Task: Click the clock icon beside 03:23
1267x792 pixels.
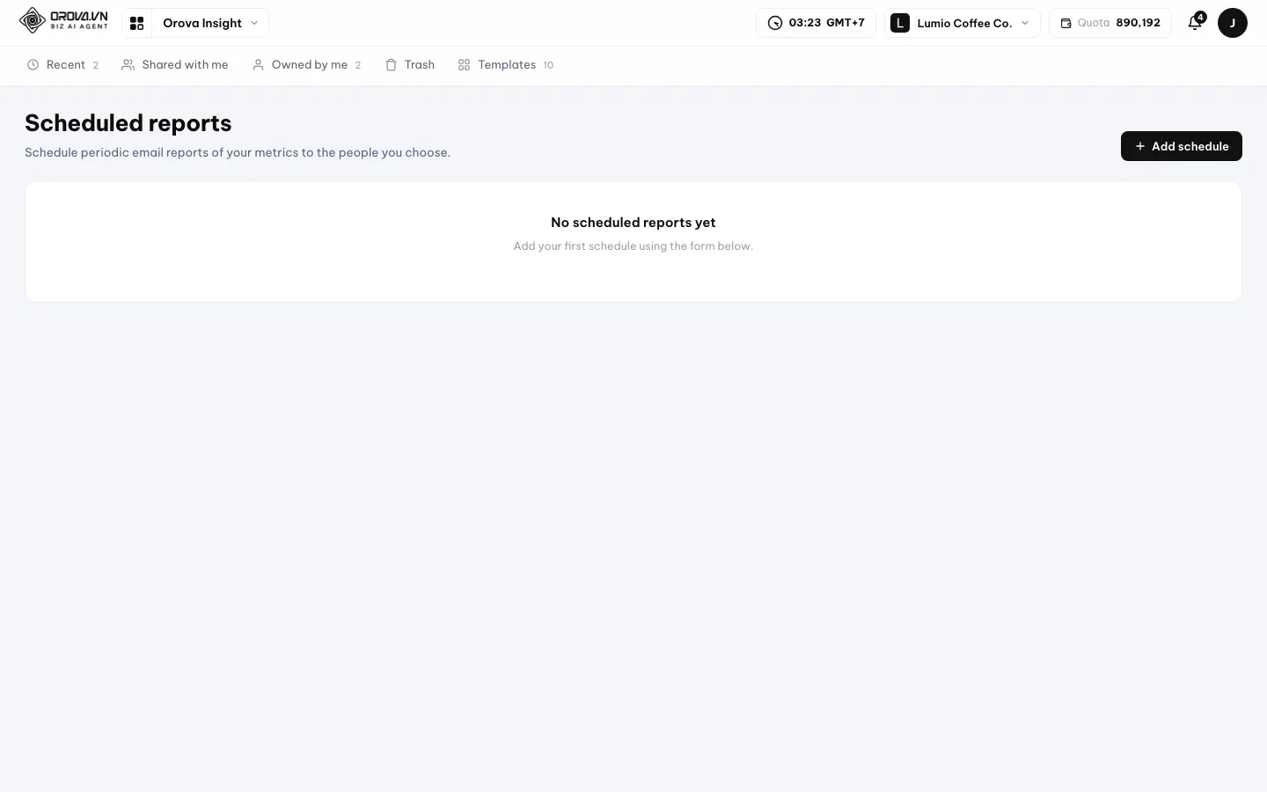Action: (775, 23)
